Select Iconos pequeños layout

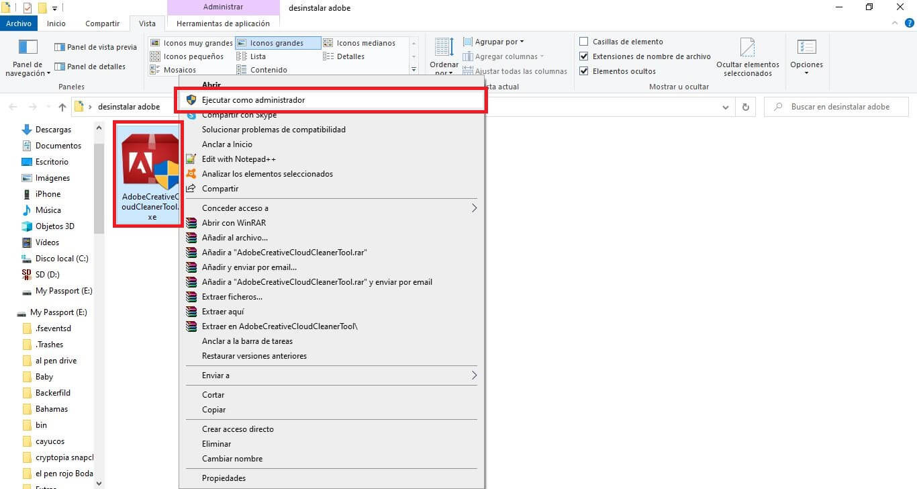pos(186,56)
